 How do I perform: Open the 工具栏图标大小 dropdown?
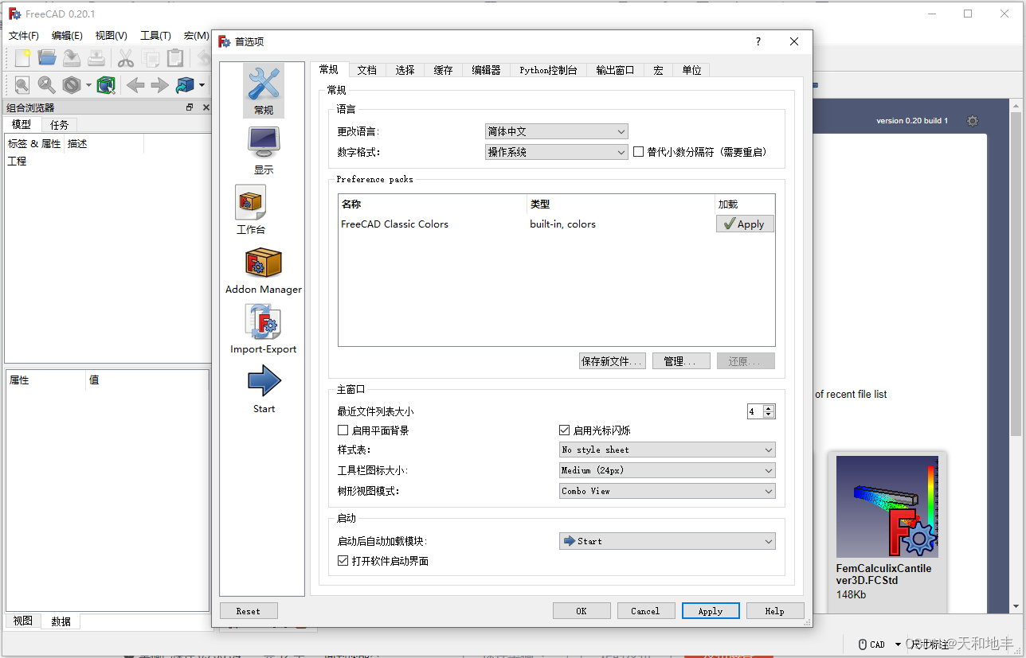668,470
